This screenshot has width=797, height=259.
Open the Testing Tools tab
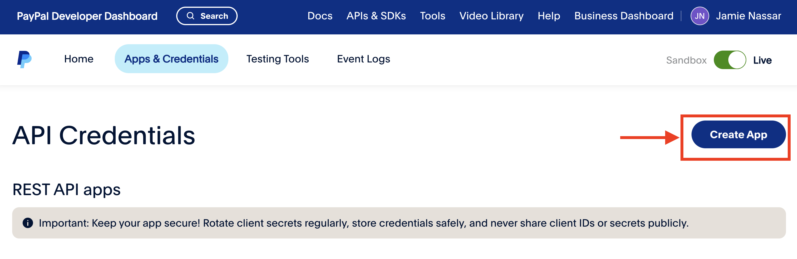[x=278, y=59]
